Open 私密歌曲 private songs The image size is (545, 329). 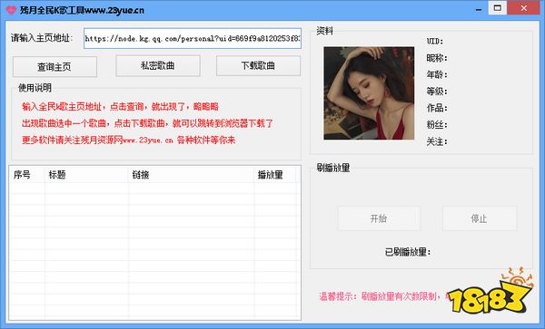[158, 65]
